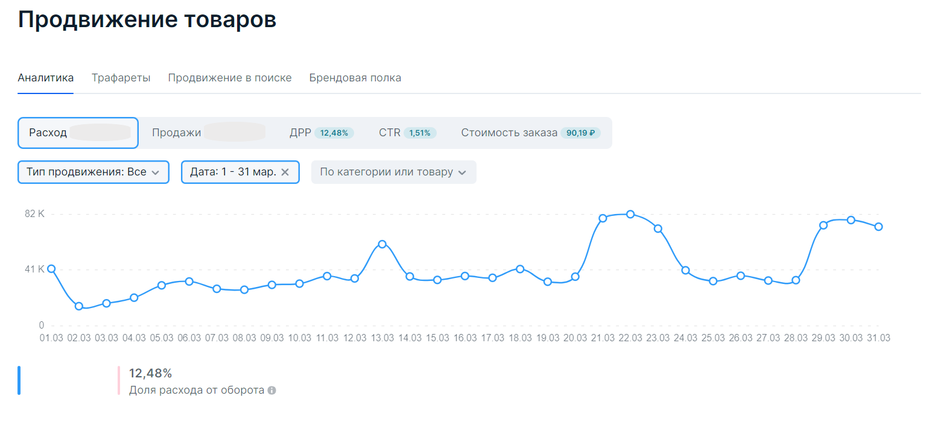Open the Трафареты tab
The width and height of the screenshot is (932, 422).
(x=121, y=78)
